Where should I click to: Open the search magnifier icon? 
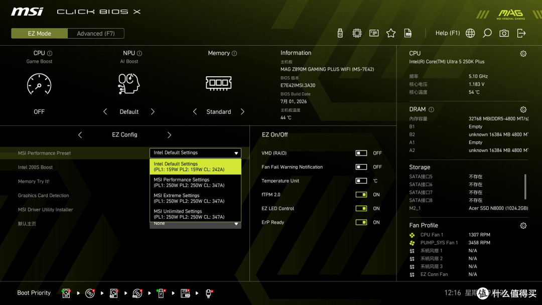point(487,33)
